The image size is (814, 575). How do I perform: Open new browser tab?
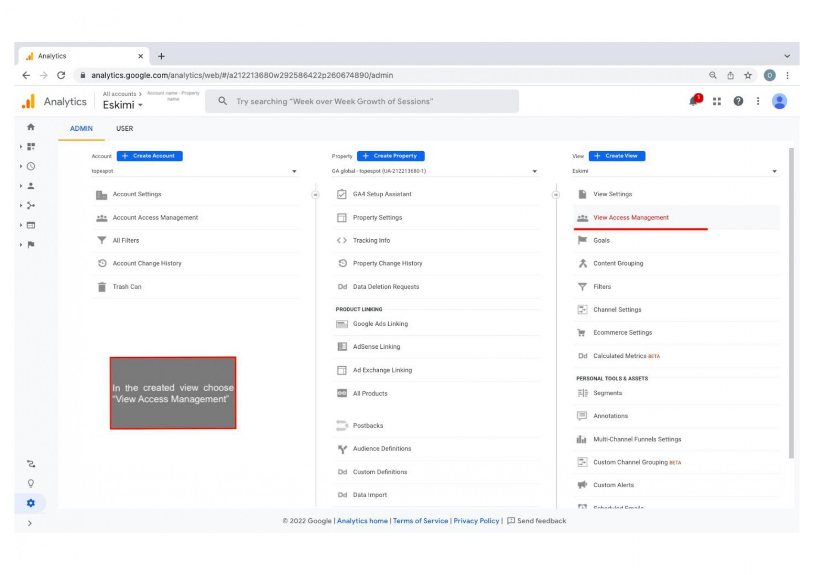click(x=161, y=56)
